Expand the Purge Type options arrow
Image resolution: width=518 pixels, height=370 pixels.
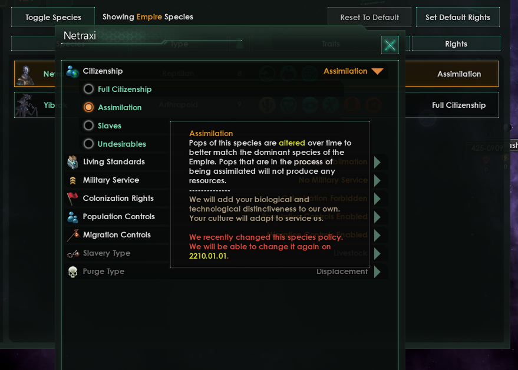(x=378, y=272)
